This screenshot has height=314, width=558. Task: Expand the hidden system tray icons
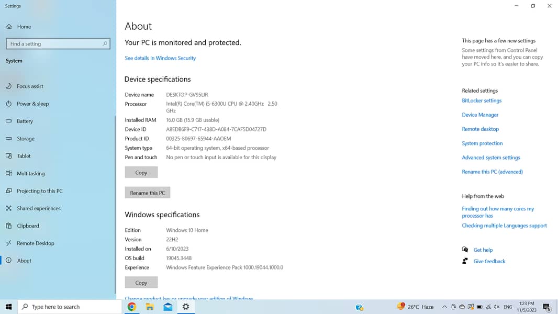pos(444,307)
